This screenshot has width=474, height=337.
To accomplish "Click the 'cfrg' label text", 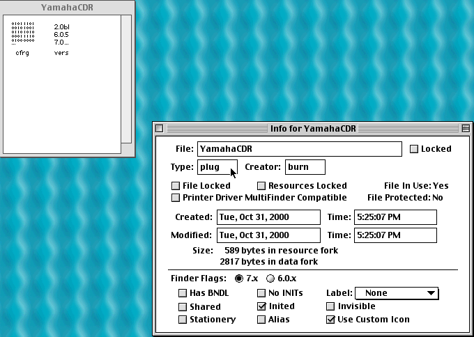I will (x=22, y=53).
